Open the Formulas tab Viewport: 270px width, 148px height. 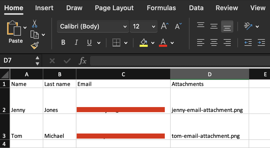pos(161,8)
